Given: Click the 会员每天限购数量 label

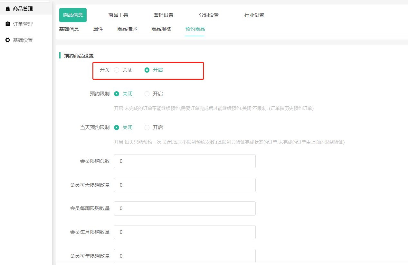Looking at the screenshot, I should 90,185.
